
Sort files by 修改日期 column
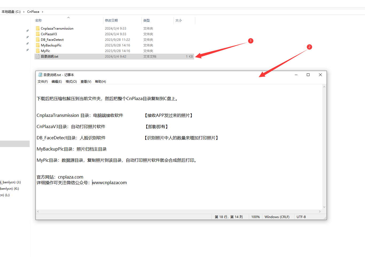111,21
